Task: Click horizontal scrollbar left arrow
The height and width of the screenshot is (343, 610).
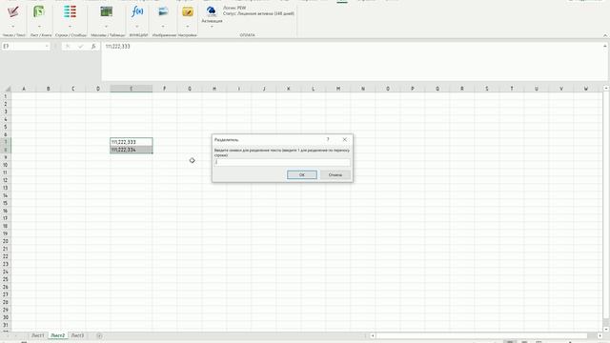Action: click(x=373, y=335)
